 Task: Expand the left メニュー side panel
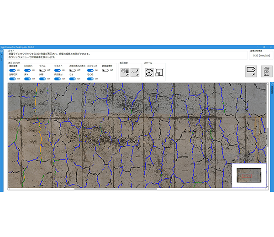1,51
